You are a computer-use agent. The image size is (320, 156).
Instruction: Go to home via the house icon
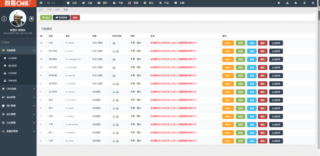point(31,19)
